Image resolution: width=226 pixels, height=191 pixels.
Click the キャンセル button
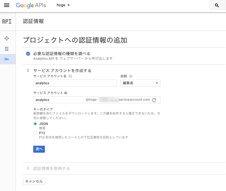(34, 181)
